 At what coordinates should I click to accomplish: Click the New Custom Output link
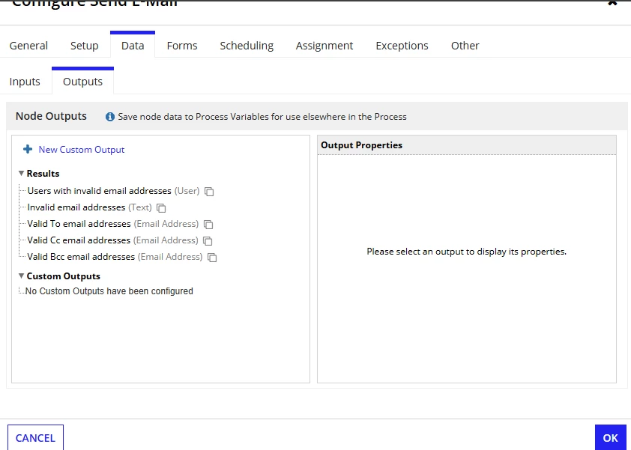click(x=81, y=150)
